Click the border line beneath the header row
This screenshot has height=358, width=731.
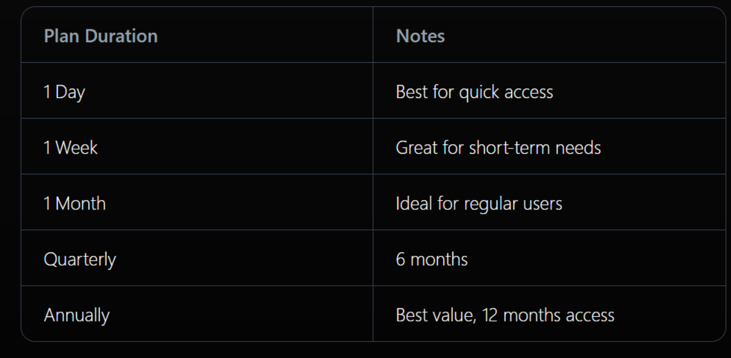click(x=235, y=62)
